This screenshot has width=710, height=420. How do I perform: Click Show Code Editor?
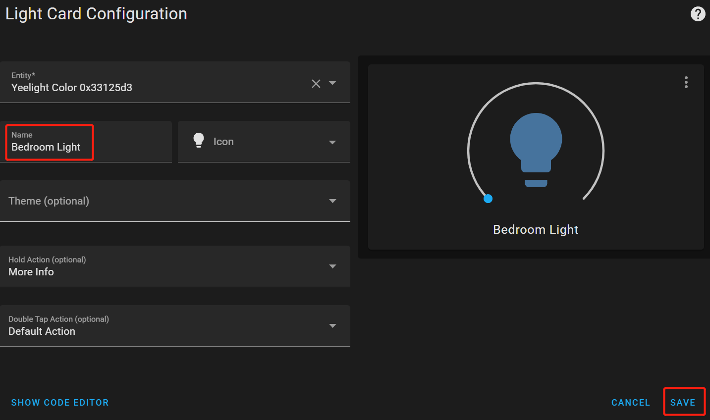(60, 403)
